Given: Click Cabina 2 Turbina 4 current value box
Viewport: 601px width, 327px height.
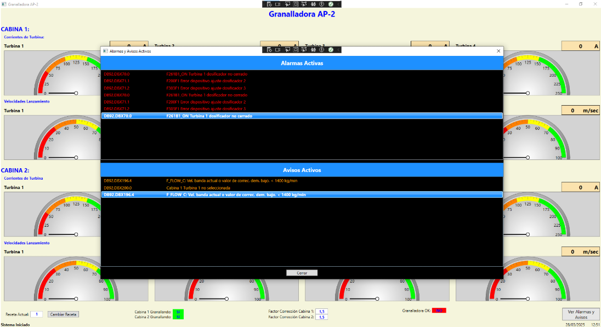Looking at the screenshot, I should click(580, 187).
